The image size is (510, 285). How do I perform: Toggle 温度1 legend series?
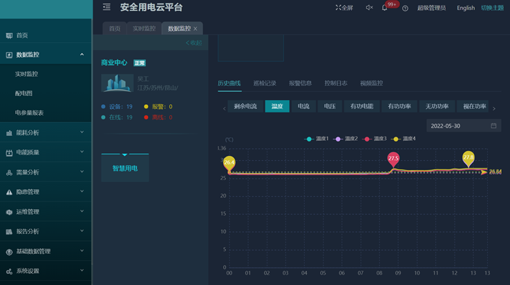[x=317, y=139]
